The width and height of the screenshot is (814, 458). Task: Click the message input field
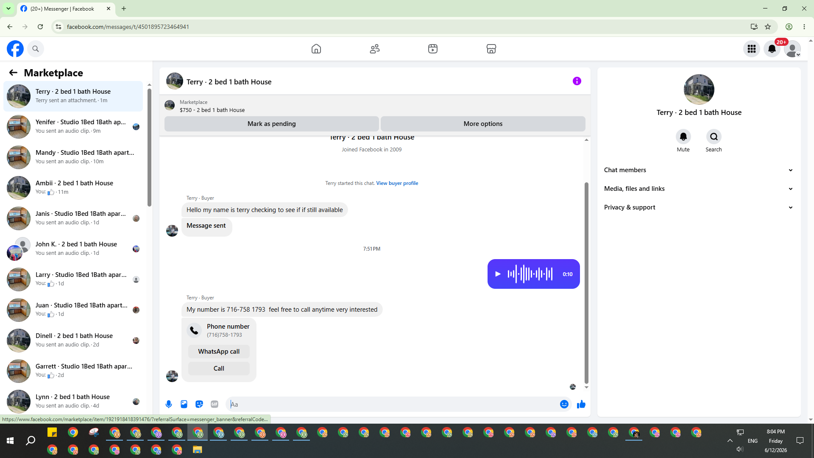point(394,404)
